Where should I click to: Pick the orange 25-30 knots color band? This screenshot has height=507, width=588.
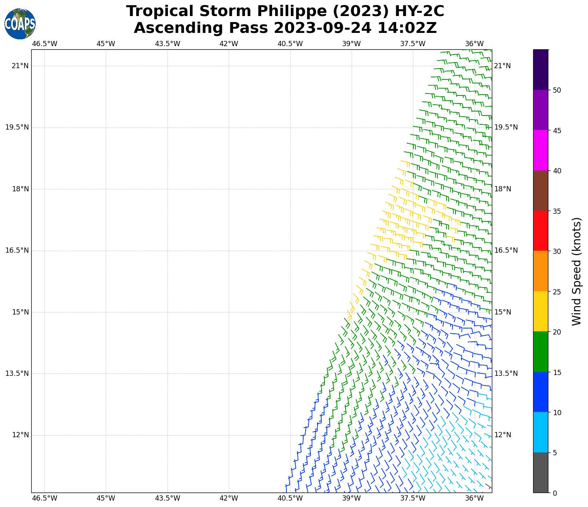(540, 271)
